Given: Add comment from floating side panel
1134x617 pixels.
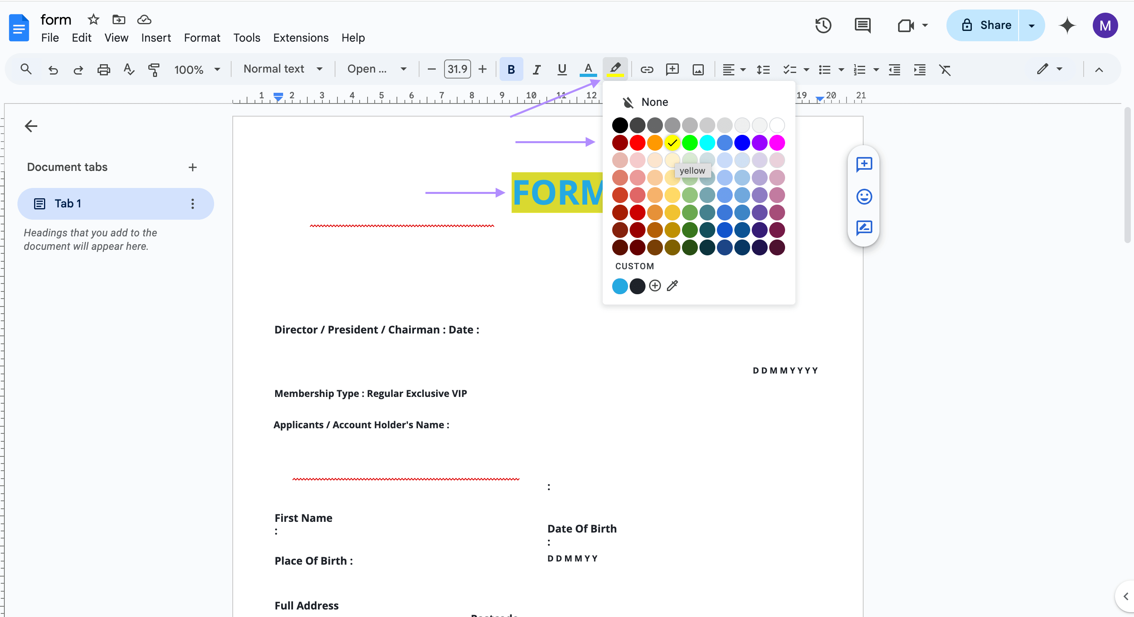Looking at the screenshot, I should tap(864, 165).
